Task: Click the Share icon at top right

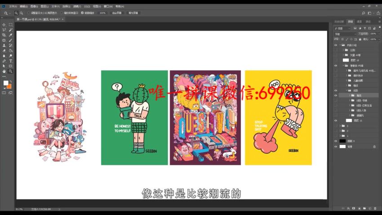Action: coord(378,13)
